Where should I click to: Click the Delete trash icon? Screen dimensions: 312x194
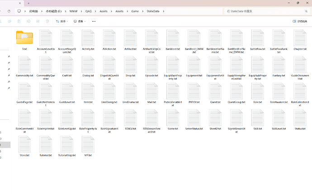[x=47, y=21]
